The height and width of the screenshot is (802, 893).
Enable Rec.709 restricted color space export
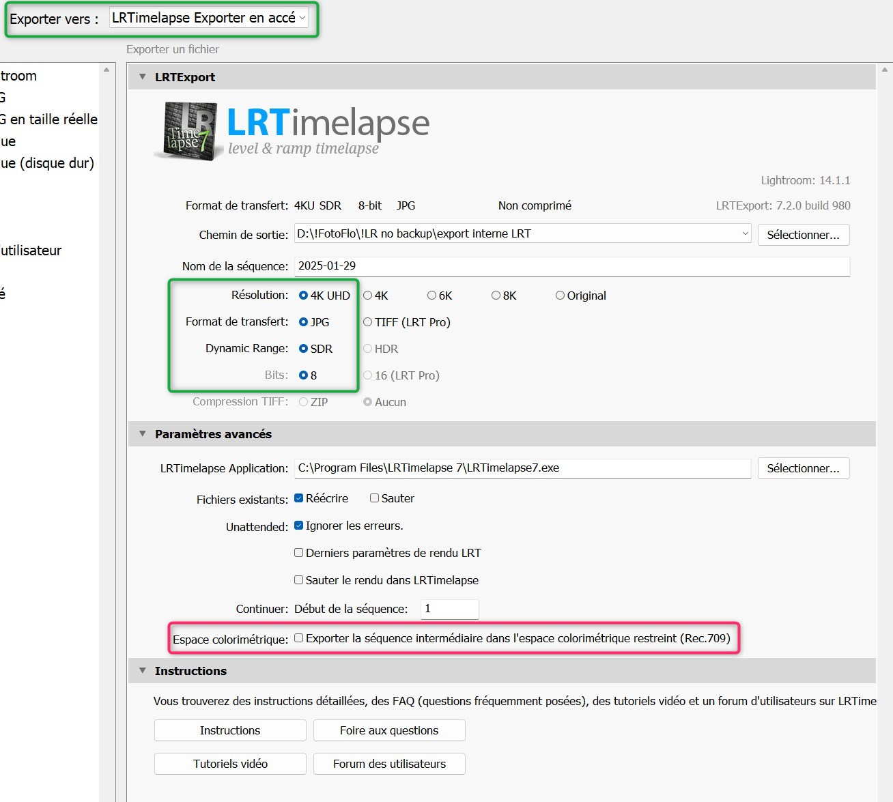tap(298, 638)
